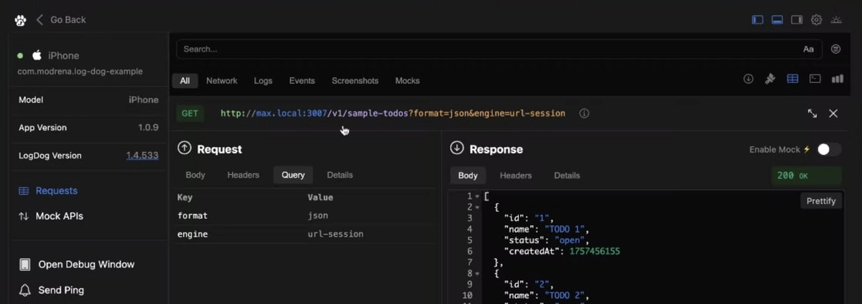This screenshot has width=862, height=304.
Task: Click the lightning bolt next to Enable Mock
Action: pos(807,149)
